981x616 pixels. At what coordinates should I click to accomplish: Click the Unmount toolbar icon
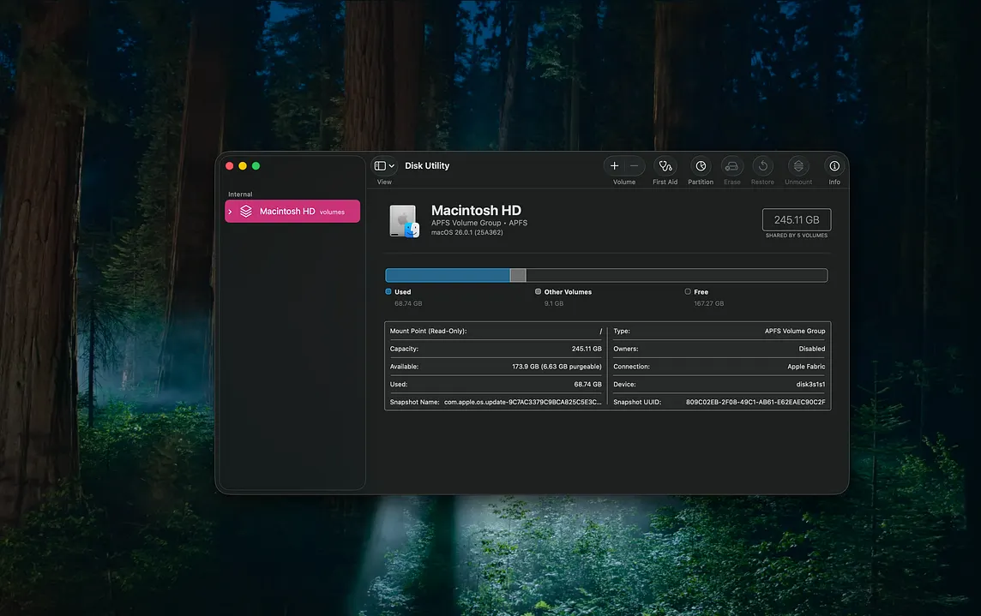(798, 165)
